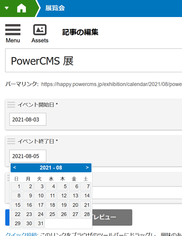This screenshot has width=182, height=236.
Task: Grab the イベント終了日 field drag handle
Action: (x=11, y=141)
